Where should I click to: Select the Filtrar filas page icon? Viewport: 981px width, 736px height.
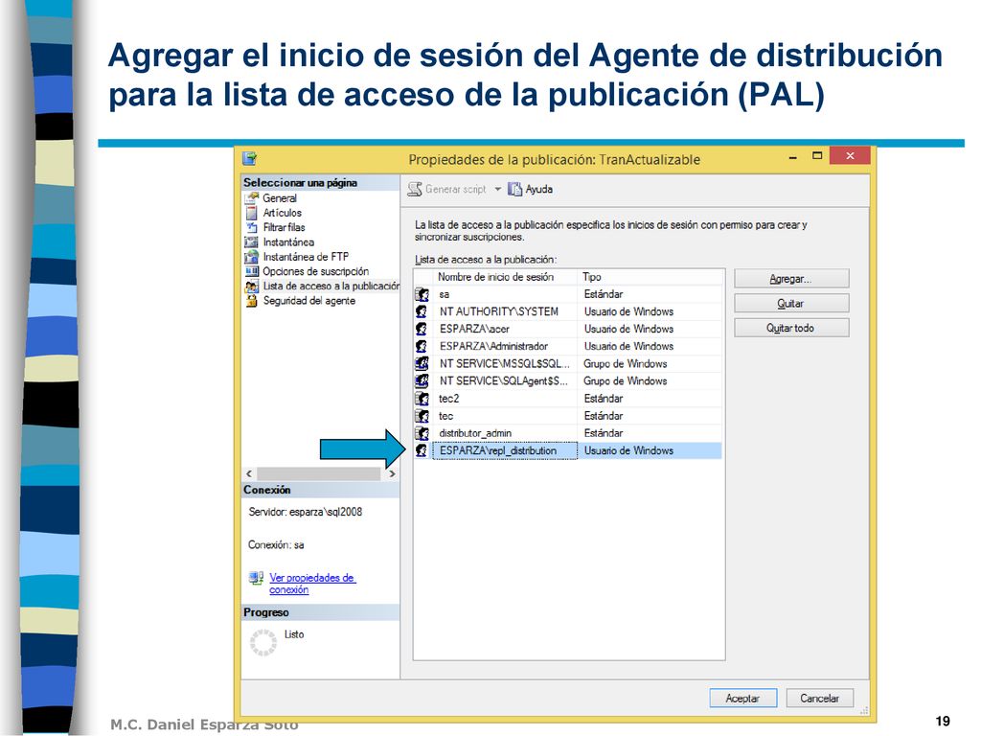252,227
